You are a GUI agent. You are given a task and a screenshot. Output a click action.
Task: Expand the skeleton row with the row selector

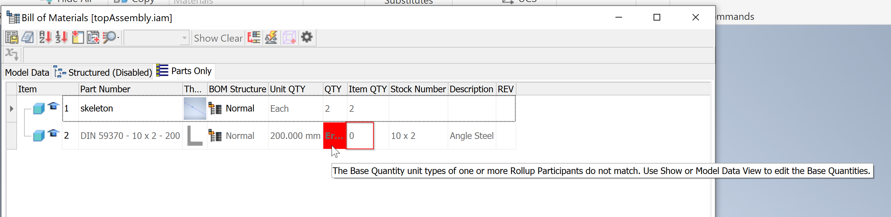[x=11, y=108]
